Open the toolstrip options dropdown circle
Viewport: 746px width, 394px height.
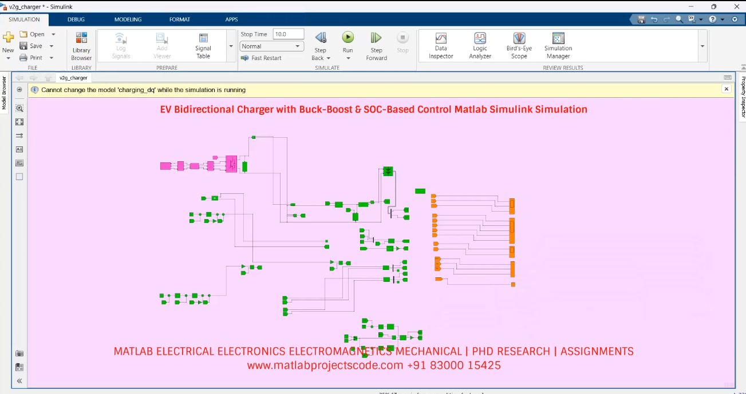pyautogui.click(x=735, y=19)
